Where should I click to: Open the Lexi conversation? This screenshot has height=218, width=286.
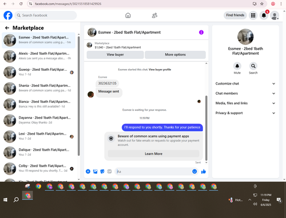point(38,136)
